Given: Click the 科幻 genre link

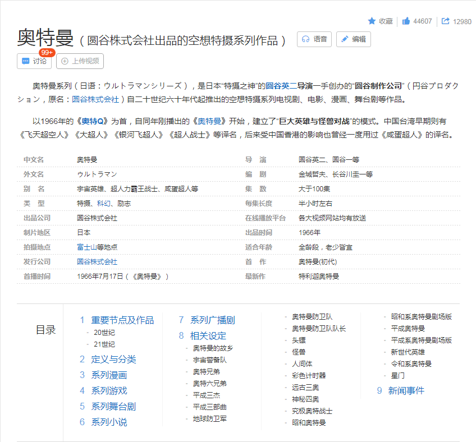Looking at the screenshot, I should [x=103, y=203].
